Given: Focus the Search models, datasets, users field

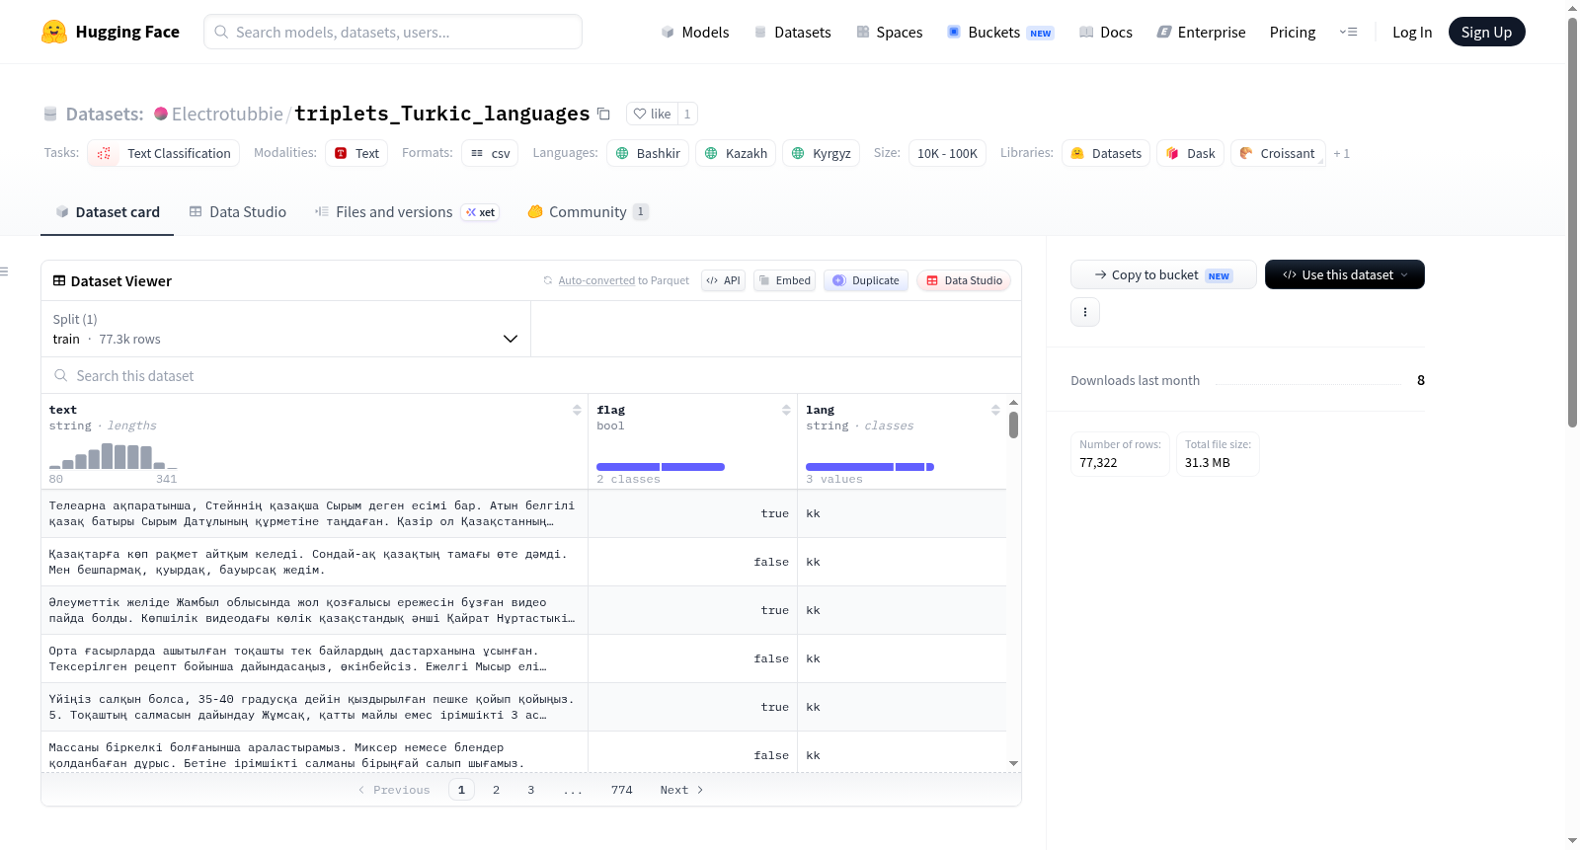Looking at the screenshot, I should (x=393, y=32).
